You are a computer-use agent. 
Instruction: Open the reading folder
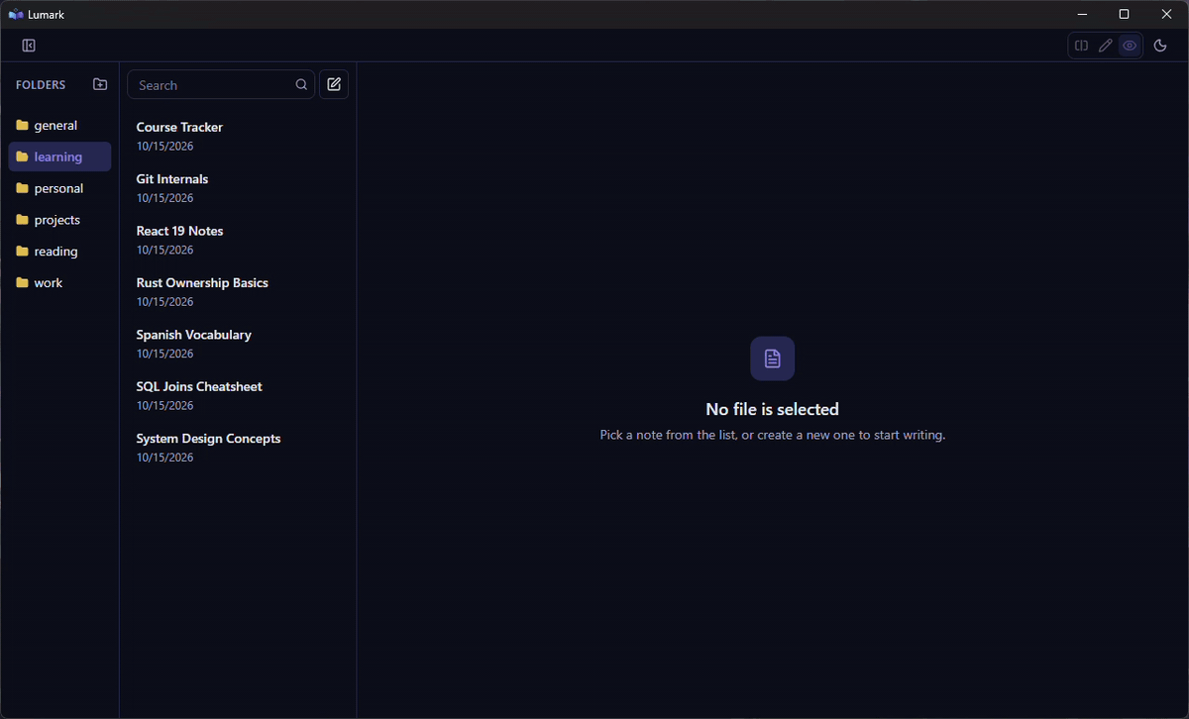tap(59, 252)
